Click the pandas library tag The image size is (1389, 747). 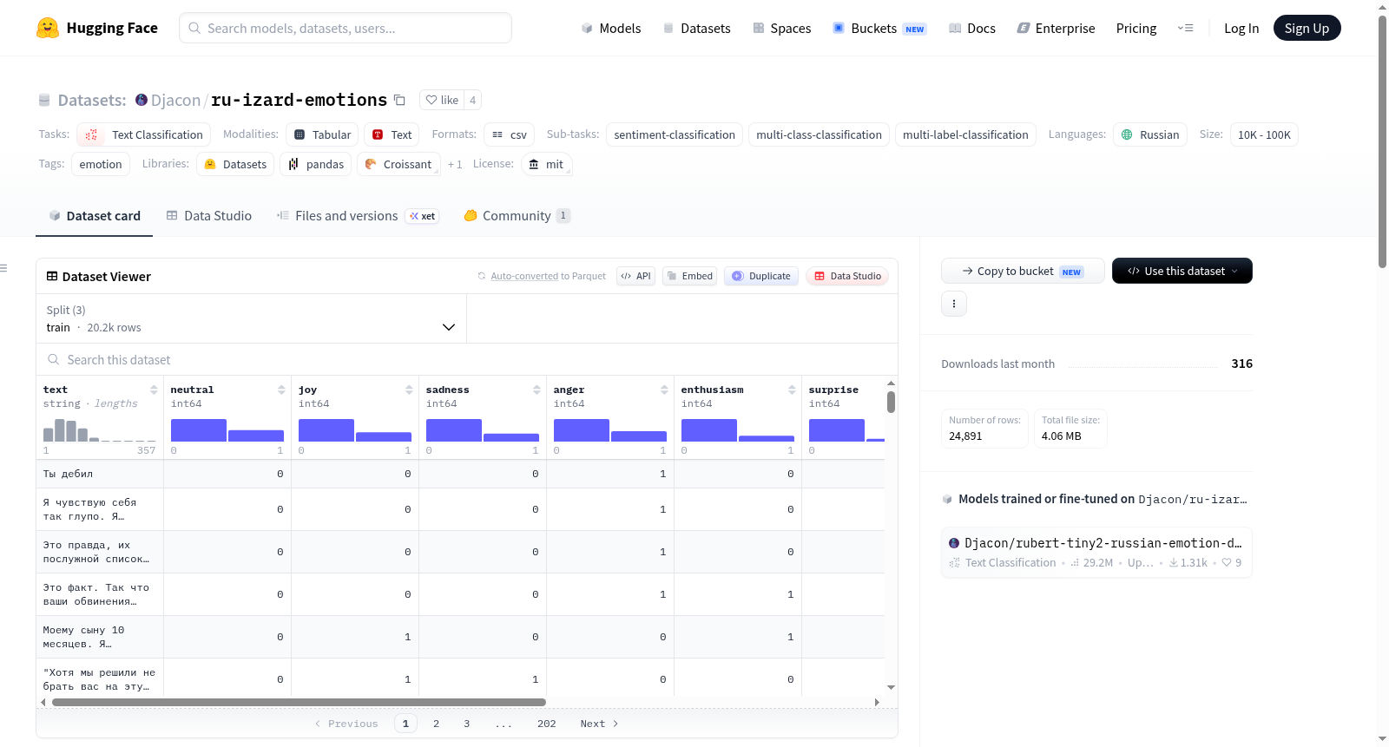coord(316,164)
